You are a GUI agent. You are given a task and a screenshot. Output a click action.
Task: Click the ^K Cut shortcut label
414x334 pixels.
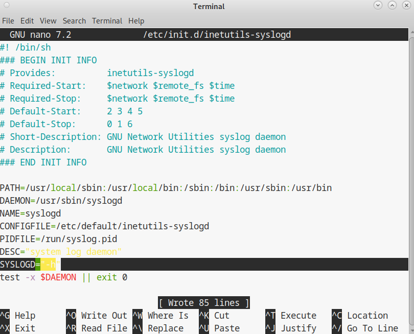pyautogui.click(x=215, y=316)
